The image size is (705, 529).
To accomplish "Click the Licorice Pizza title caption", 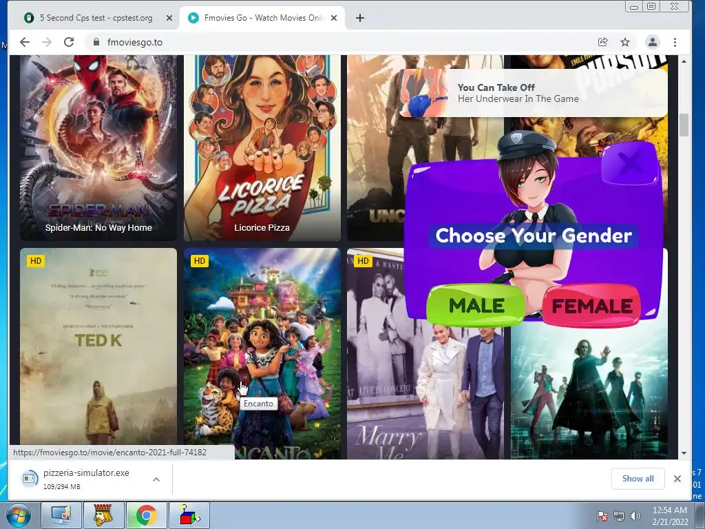I will pyautogui.click(x=262, y=227).
